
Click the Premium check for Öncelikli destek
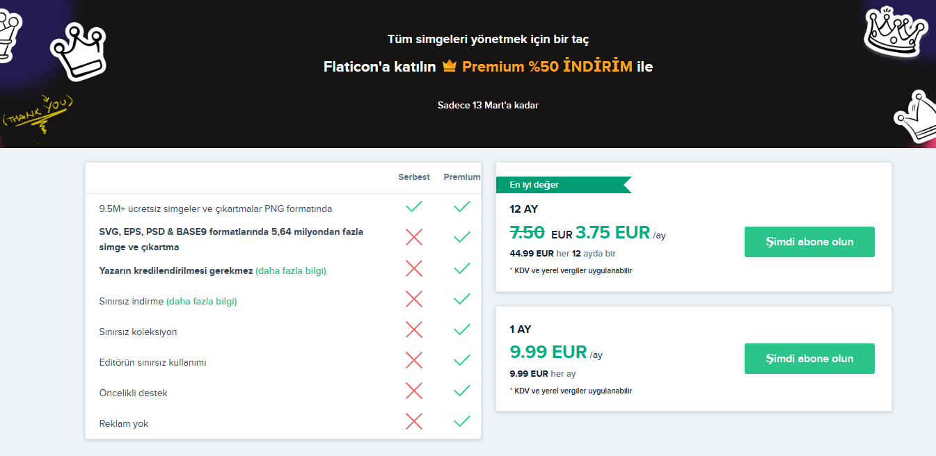(462, 391)
